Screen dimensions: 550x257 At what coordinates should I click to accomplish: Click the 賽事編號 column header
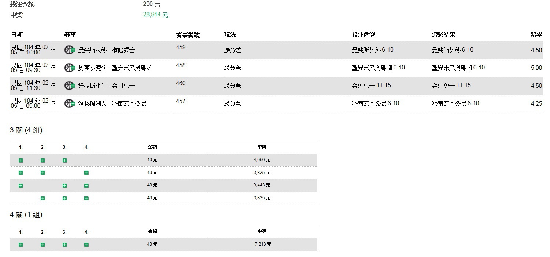point(188,35)
